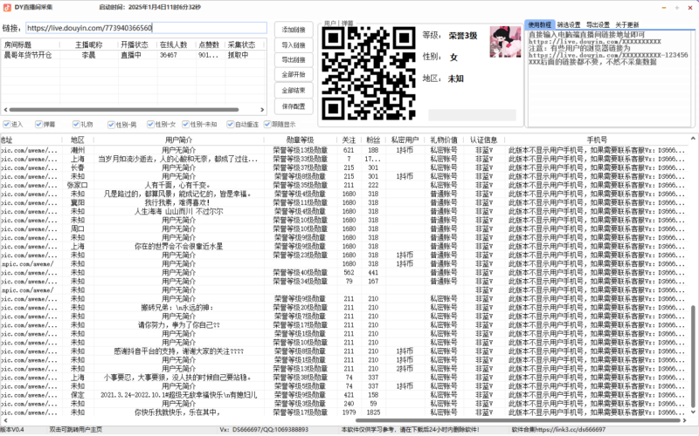Start all rooms with 全部开始
Viewport: 699px width, 436px height.
(294, 74)
